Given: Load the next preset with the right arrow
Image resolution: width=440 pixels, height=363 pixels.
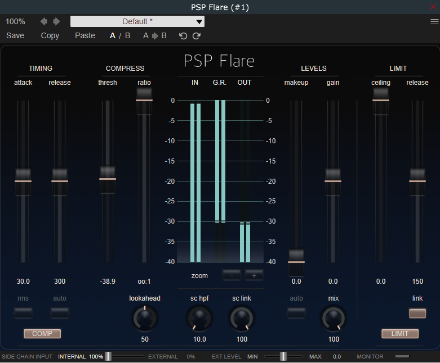Looking at the screenshot, I should [56, 21].
